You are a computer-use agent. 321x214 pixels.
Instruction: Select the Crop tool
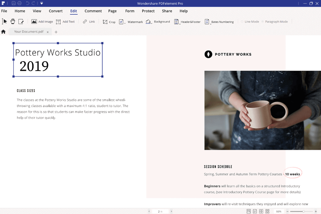coord(109,22)
